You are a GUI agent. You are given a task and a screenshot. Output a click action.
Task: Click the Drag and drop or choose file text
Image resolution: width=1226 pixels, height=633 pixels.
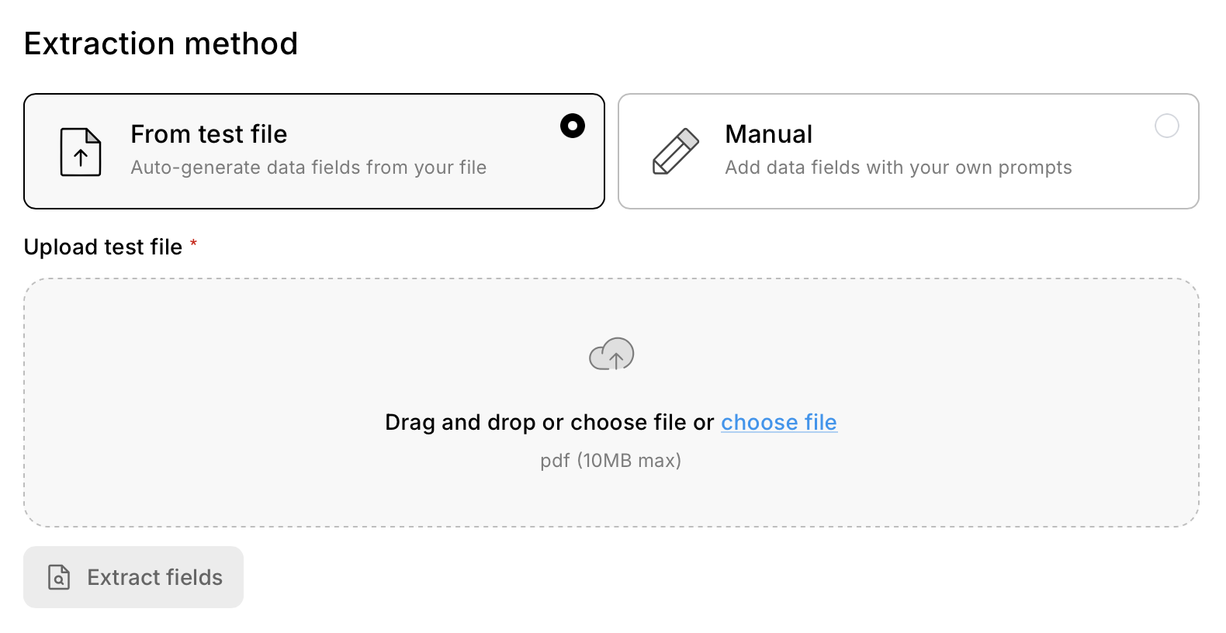[x=549, y=422]
